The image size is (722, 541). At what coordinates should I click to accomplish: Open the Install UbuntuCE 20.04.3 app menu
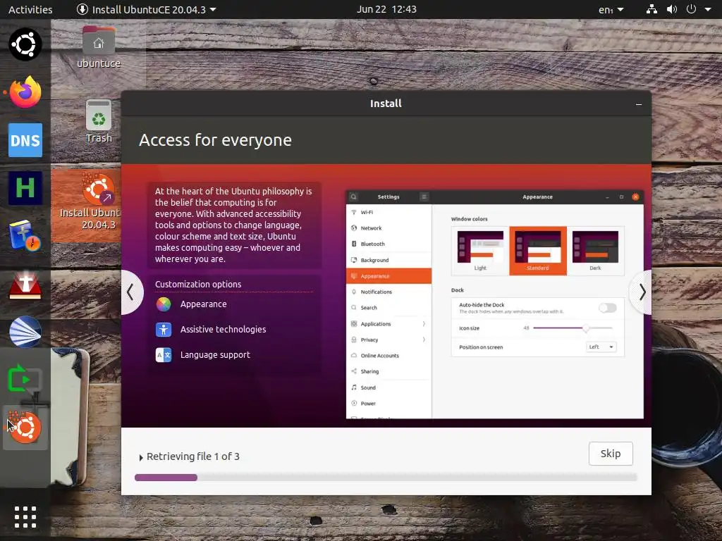[x=147, y=9]
